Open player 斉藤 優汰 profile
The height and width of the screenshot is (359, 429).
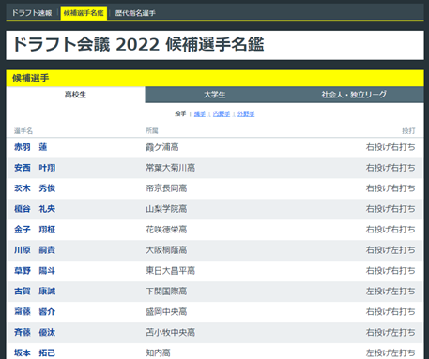pyautogui.click(x=35, y=333)
